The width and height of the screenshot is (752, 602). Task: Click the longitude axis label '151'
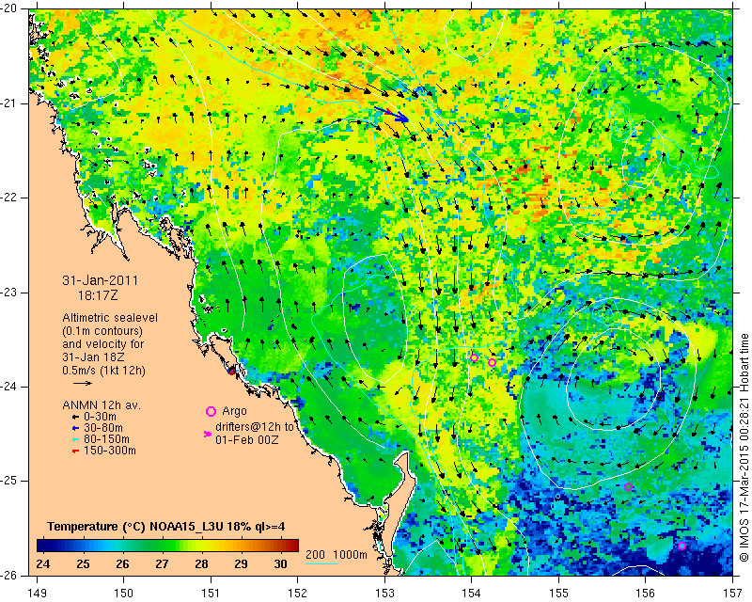pyautogui.click(x=211, y=594)
